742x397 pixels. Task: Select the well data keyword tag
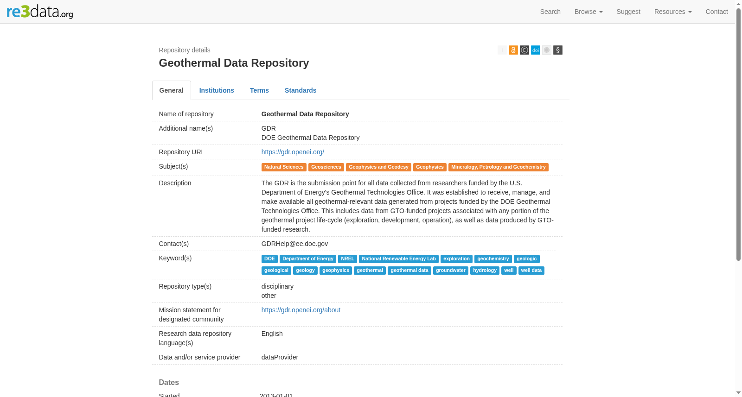tap(531, 271)
